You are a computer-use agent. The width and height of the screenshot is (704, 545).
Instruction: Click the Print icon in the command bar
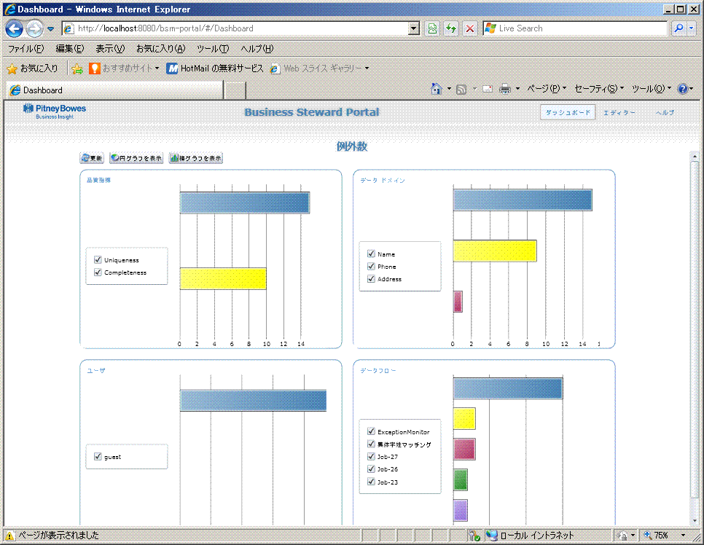point(505,89)
